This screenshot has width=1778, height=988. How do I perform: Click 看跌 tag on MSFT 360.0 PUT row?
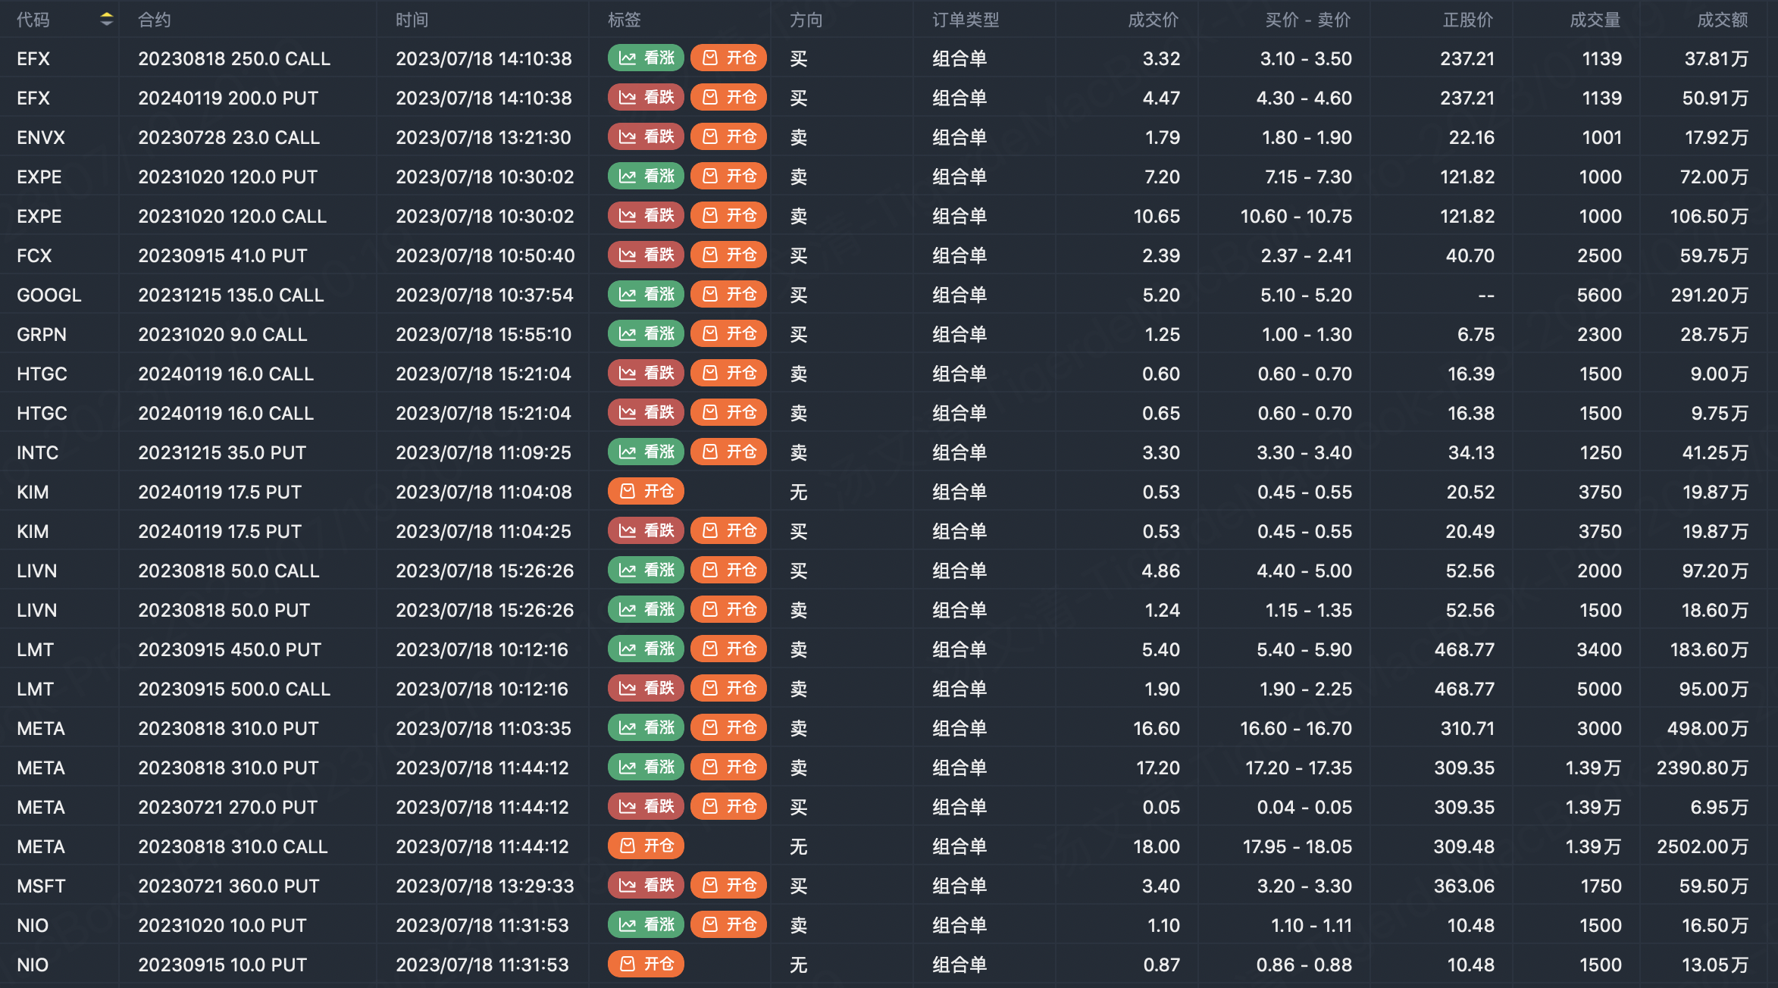(646, 886)
